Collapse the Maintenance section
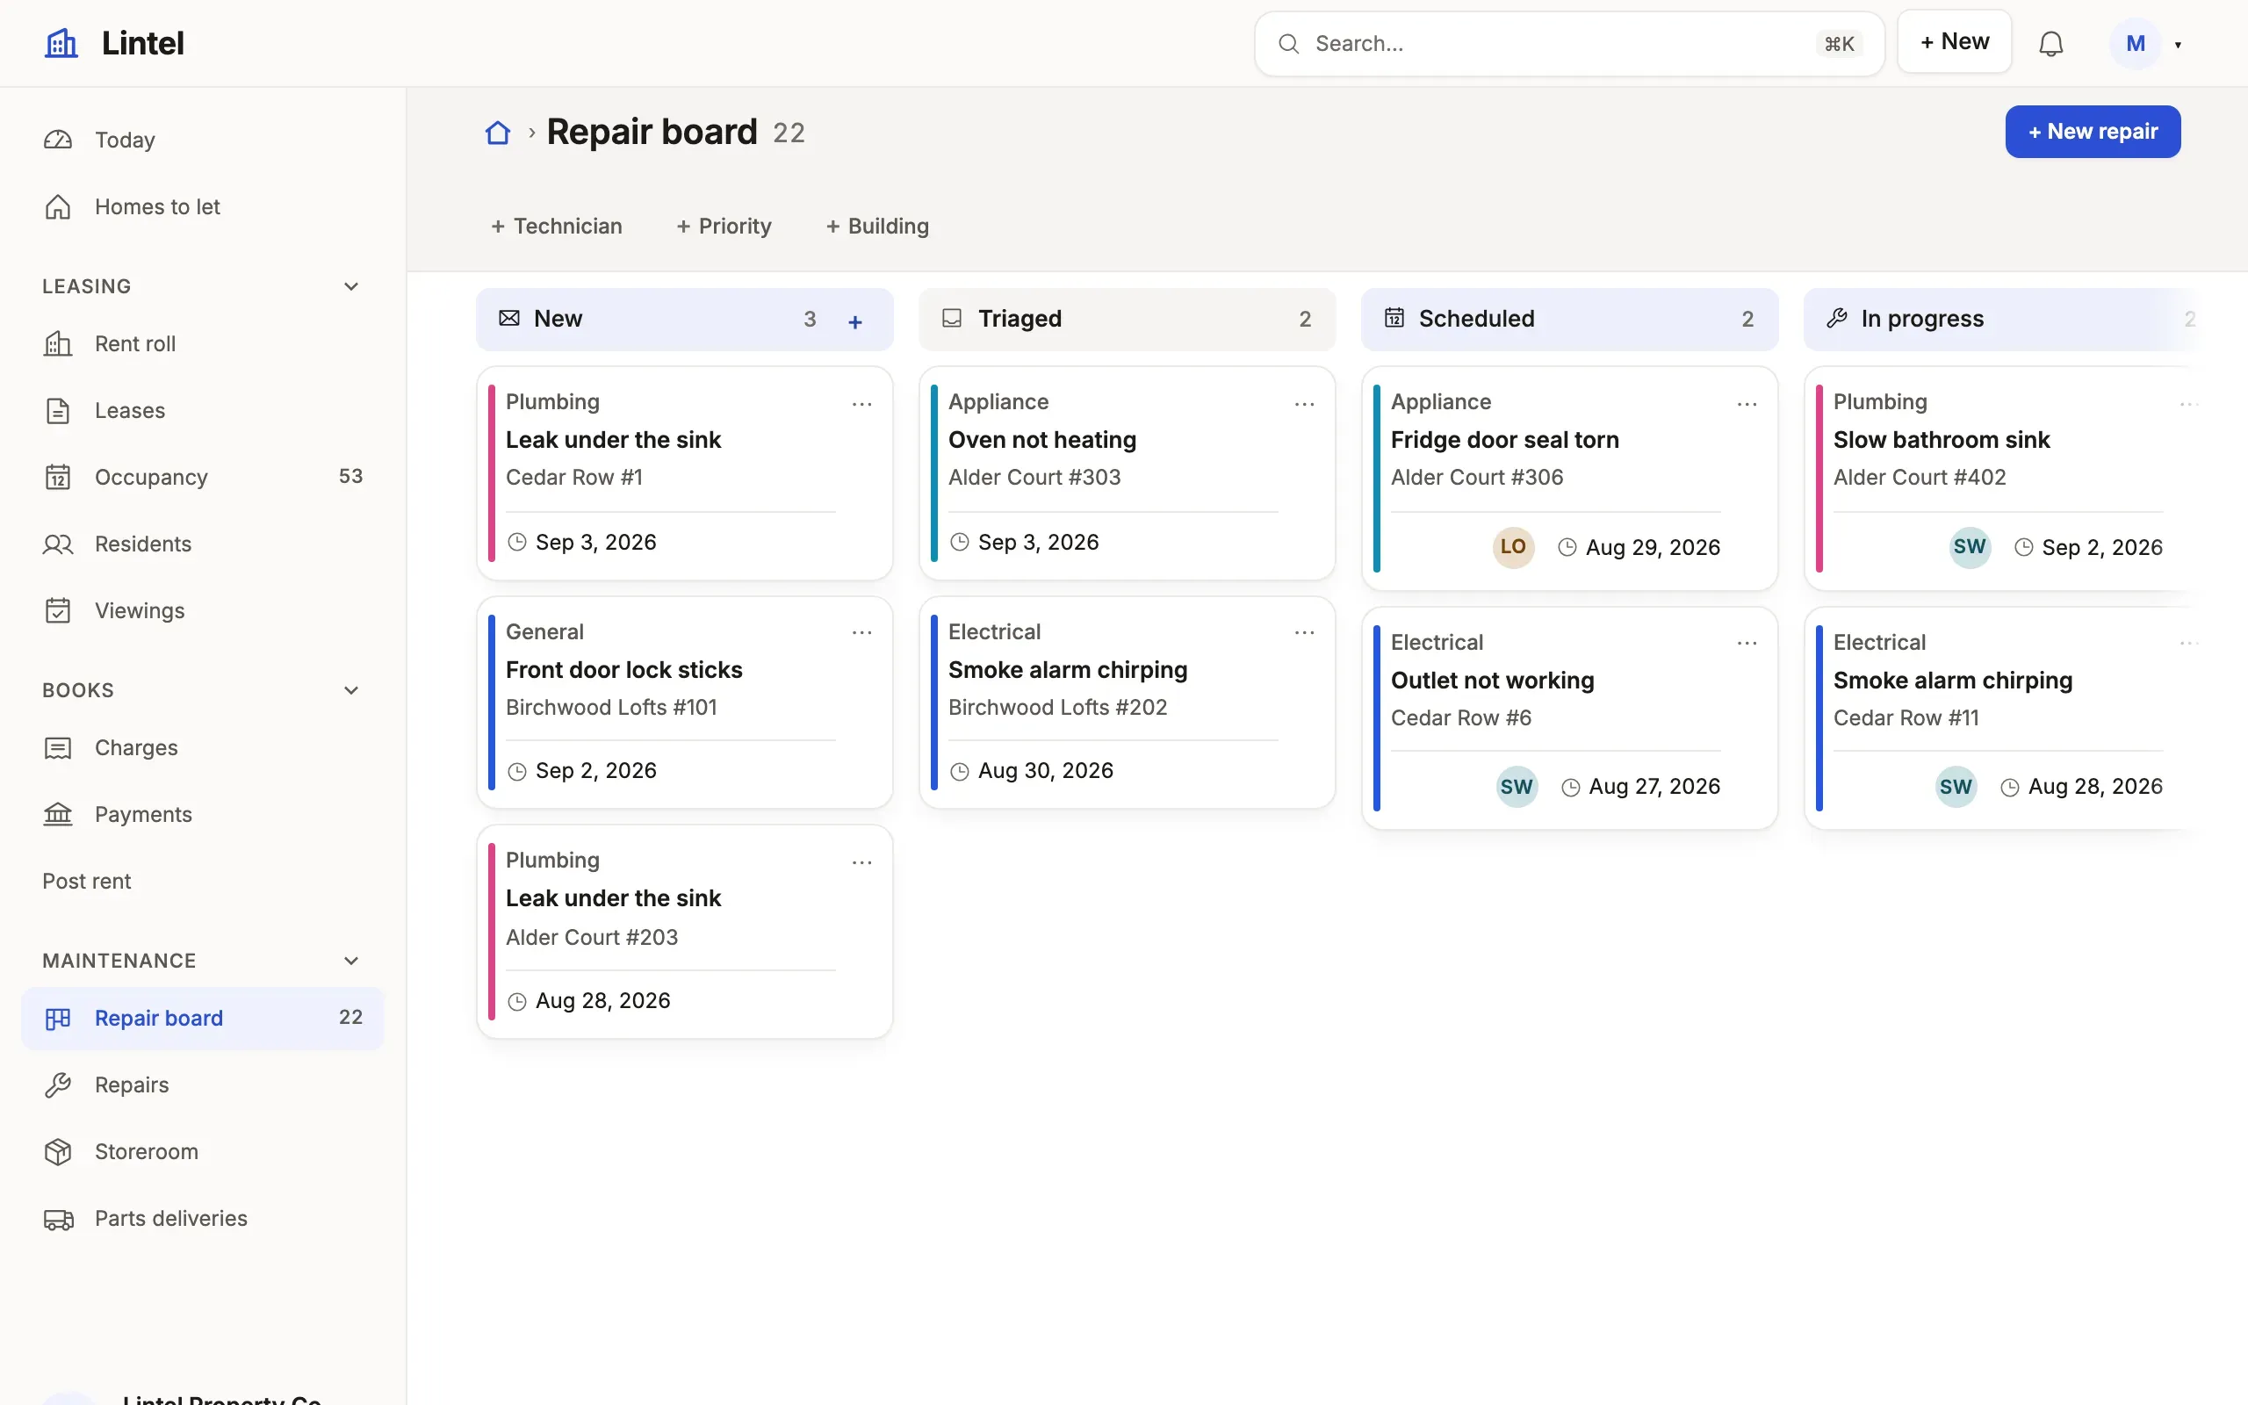This screenshot has width=2248, height=1405. tap(351, 961)
